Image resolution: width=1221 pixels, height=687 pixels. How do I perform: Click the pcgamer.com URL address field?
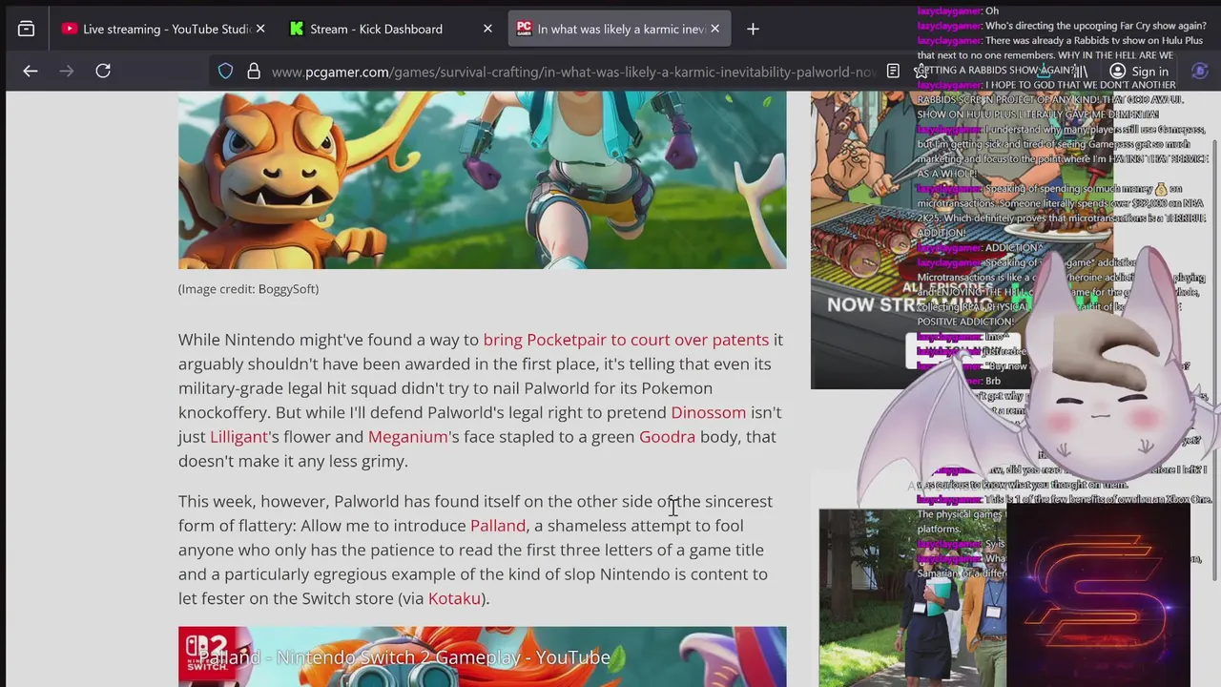[x=572, y=72]
